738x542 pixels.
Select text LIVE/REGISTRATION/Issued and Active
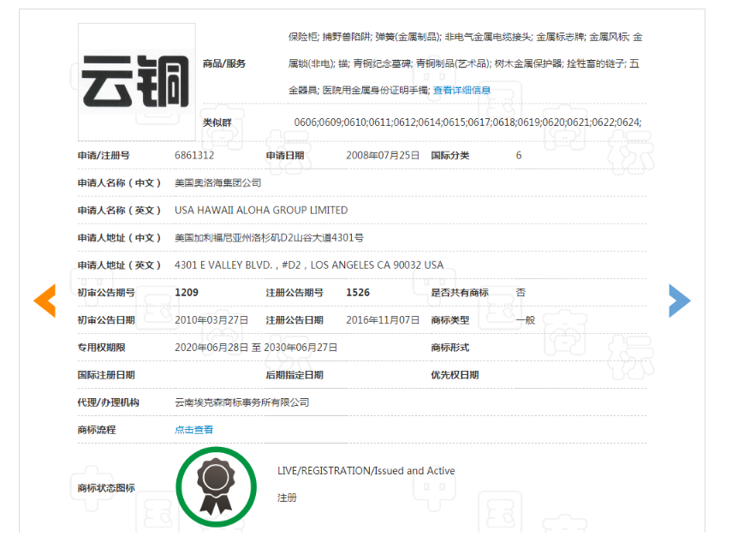[x=366, y=471]
